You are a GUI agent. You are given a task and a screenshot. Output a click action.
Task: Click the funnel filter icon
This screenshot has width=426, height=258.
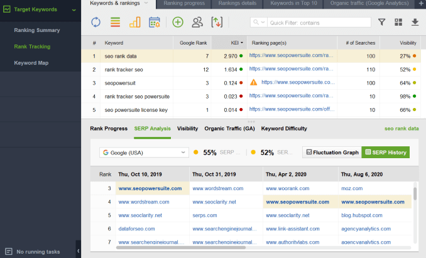tap(382, 22)
